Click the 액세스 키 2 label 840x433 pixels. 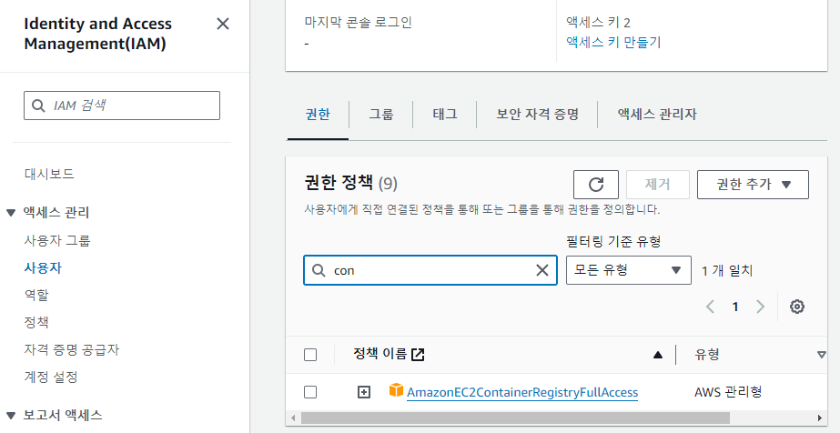(599, 22)
